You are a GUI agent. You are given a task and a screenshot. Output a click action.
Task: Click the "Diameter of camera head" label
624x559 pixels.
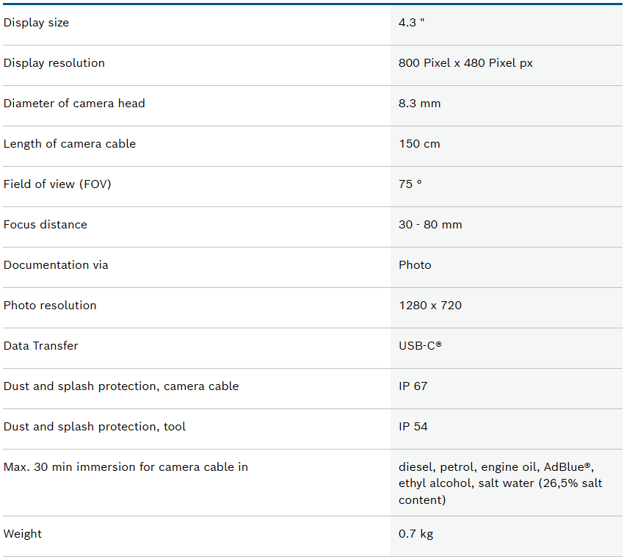coord(74,104)
